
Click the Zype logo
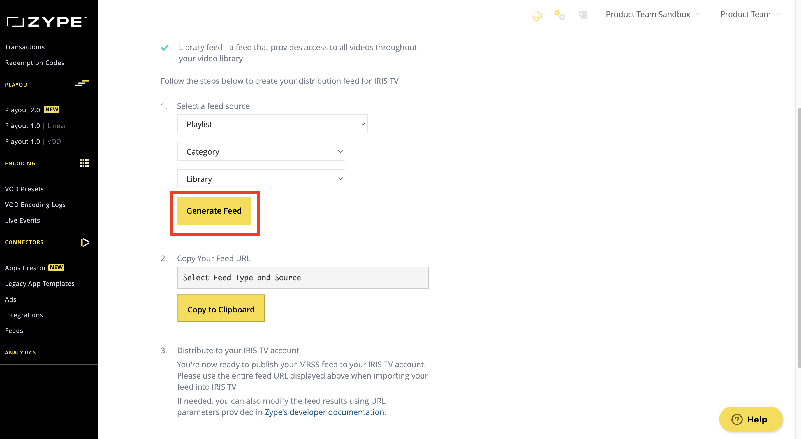click(47, 22)
